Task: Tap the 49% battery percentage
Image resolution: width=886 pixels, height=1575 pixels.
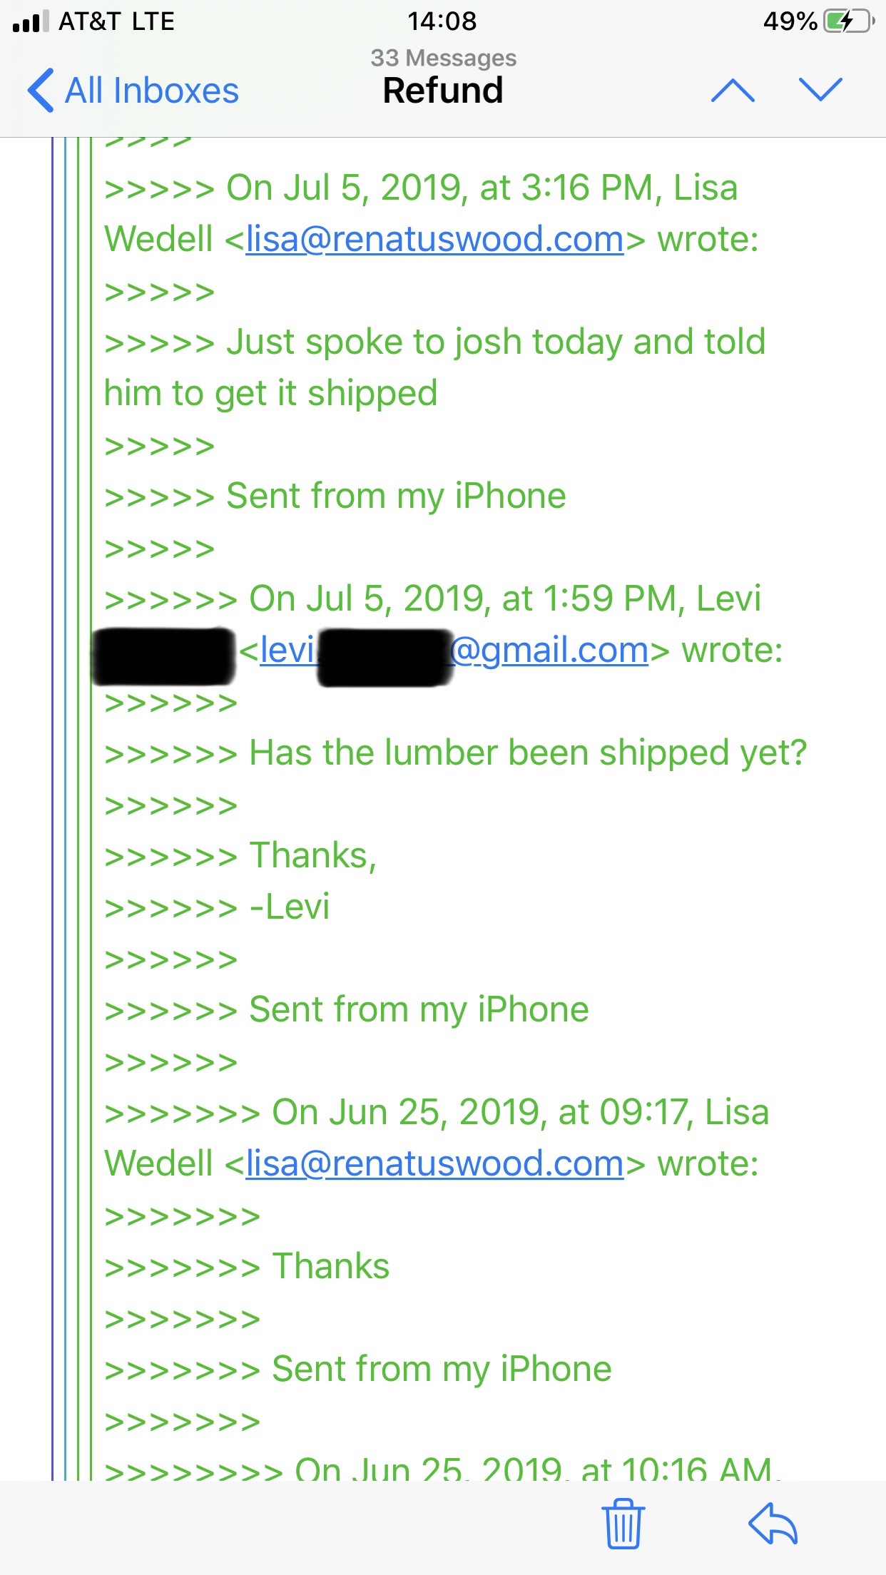Action: [790, 21]
